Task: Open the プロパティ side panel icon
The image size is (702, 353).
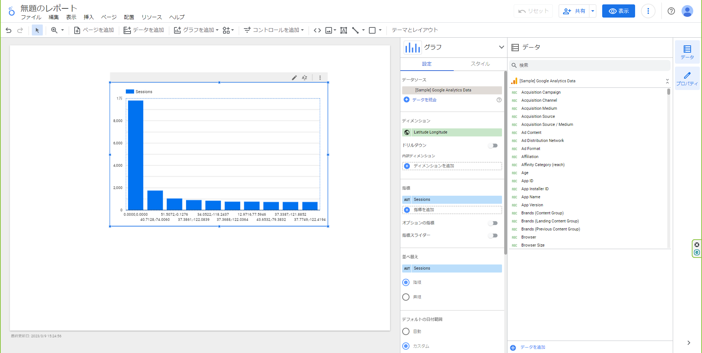Action: 687,79
